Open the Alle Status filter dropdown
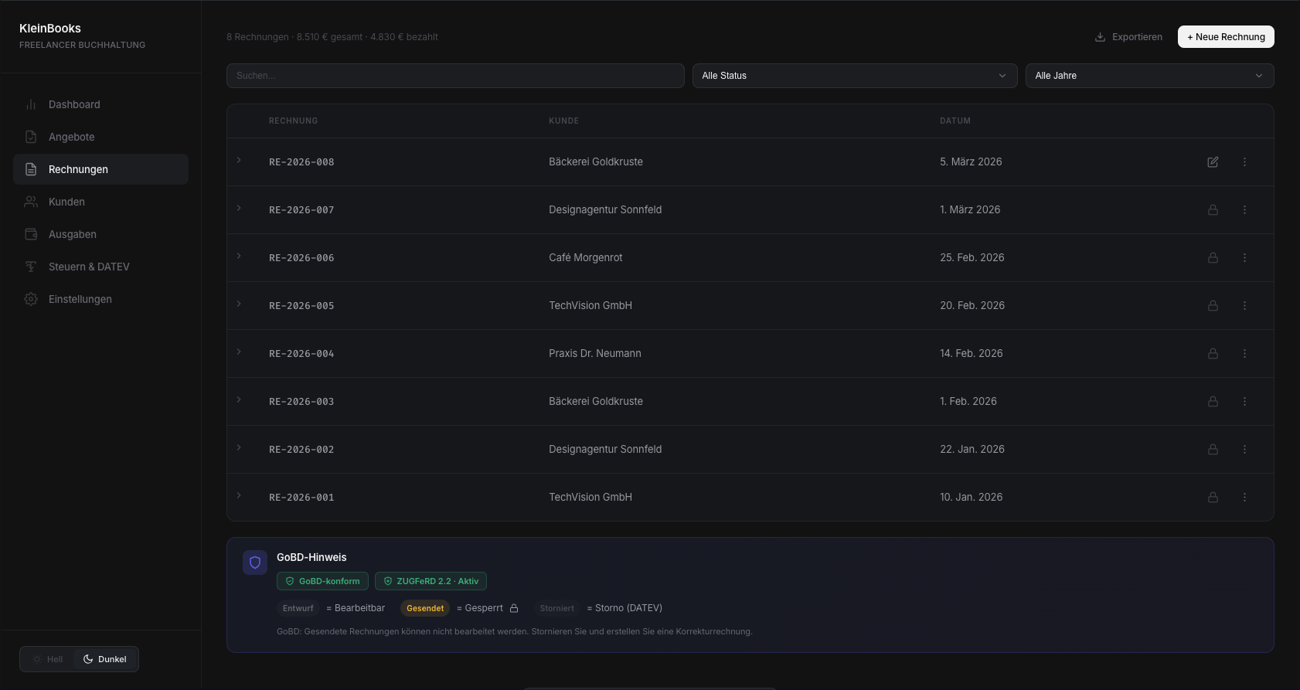 [x=854, y=76]
